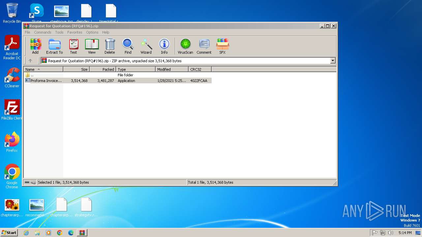Open the View toolbar button
Image resolution: width=422 pixels, height=237 pixels.
coord(92,46)
